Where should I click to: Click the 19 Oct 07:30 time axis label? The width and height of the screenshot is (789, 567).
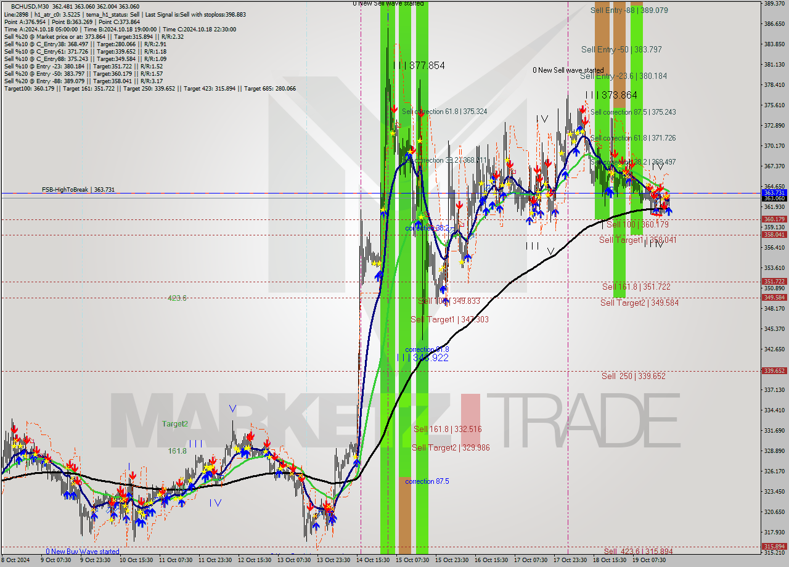(649, 560)
